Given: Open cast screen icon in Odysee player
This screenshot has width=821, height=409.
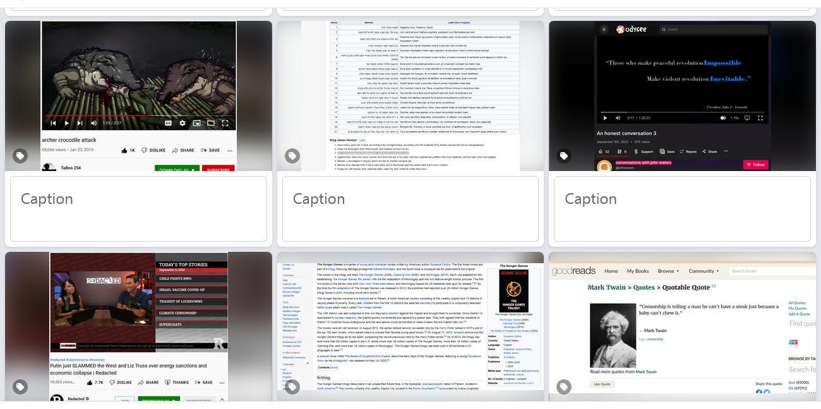Looking at the screenshot, I should click(x=747, y=118).
